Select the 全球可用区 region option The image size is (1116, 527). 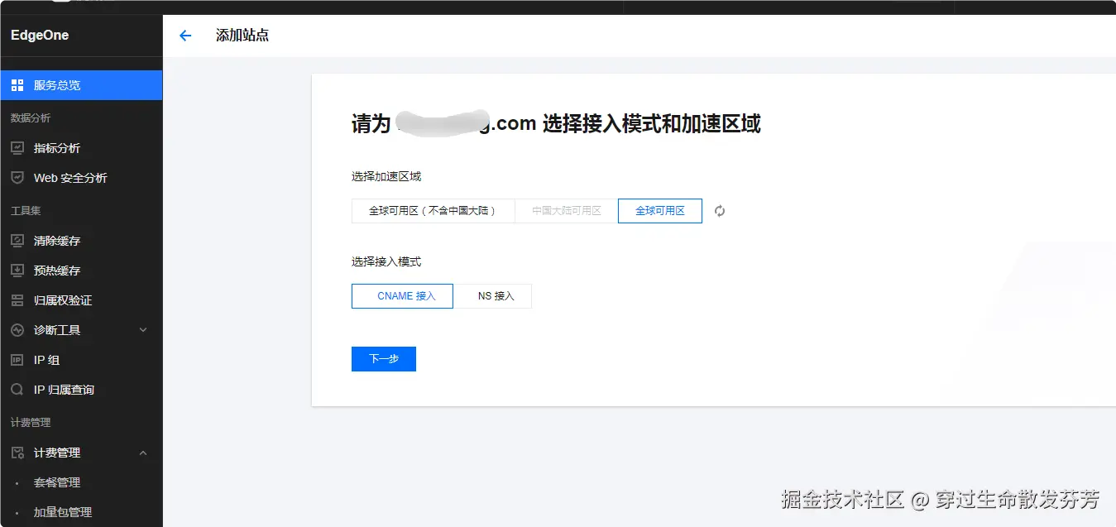(x=659, y=211)
